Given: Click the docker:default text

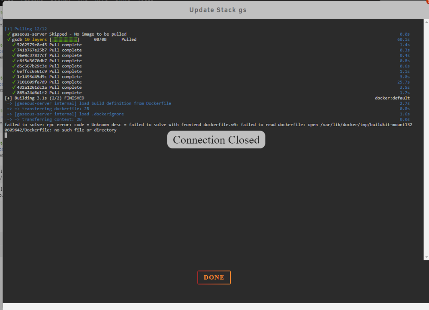Looking at the screenshot, I should (x=393, y=98).
